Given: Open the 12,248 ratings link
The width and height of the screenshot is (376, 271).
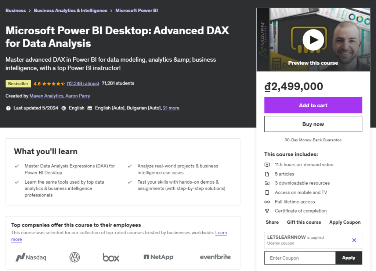Looking at the screenshot, I should (x=83, y=84).
